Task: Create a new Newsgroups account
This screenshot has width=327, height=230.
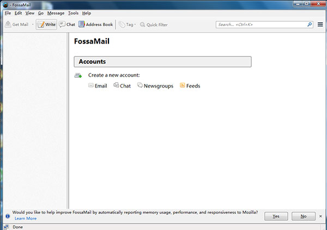Action: click(x=155, y=86)
